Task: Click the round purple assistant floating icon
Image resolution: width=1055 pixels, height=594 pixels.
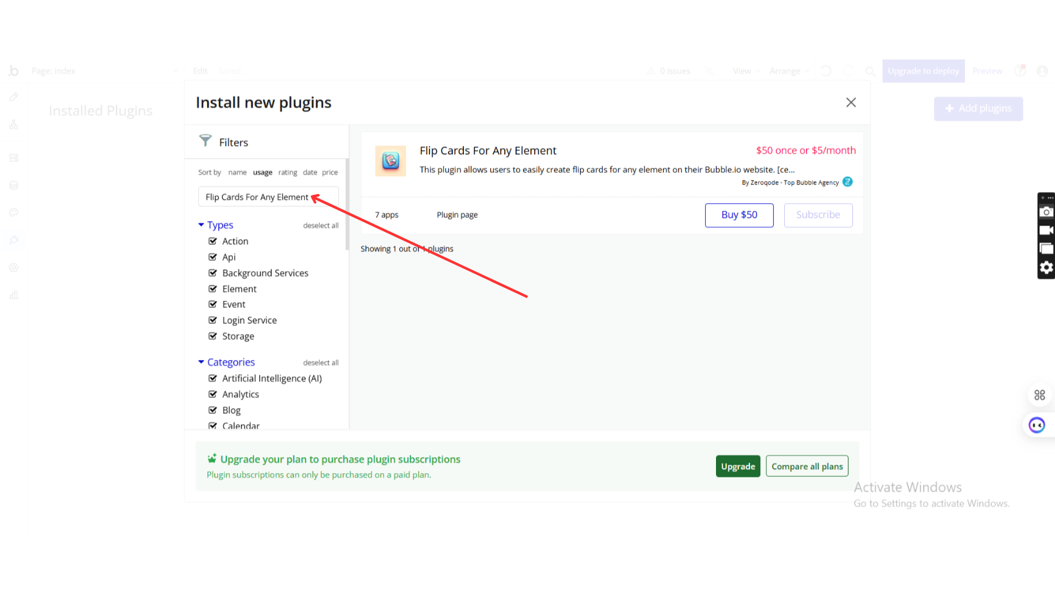Action: pos(1037,425)
